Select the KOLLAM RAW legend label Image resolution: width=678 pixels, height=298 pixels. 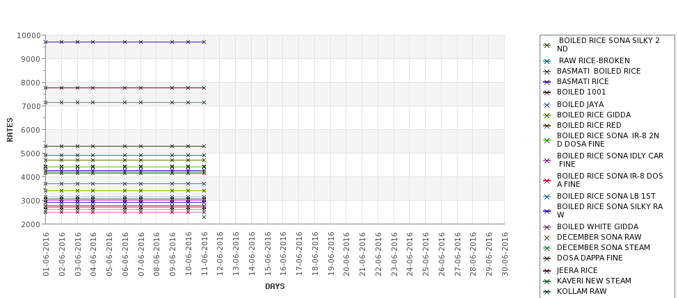[582, 291]
